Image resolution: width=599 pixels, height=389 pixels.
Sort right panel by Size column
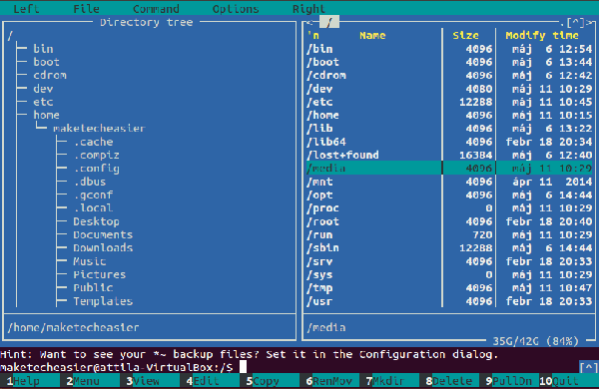pyautogui.click(x=465, y=36)
